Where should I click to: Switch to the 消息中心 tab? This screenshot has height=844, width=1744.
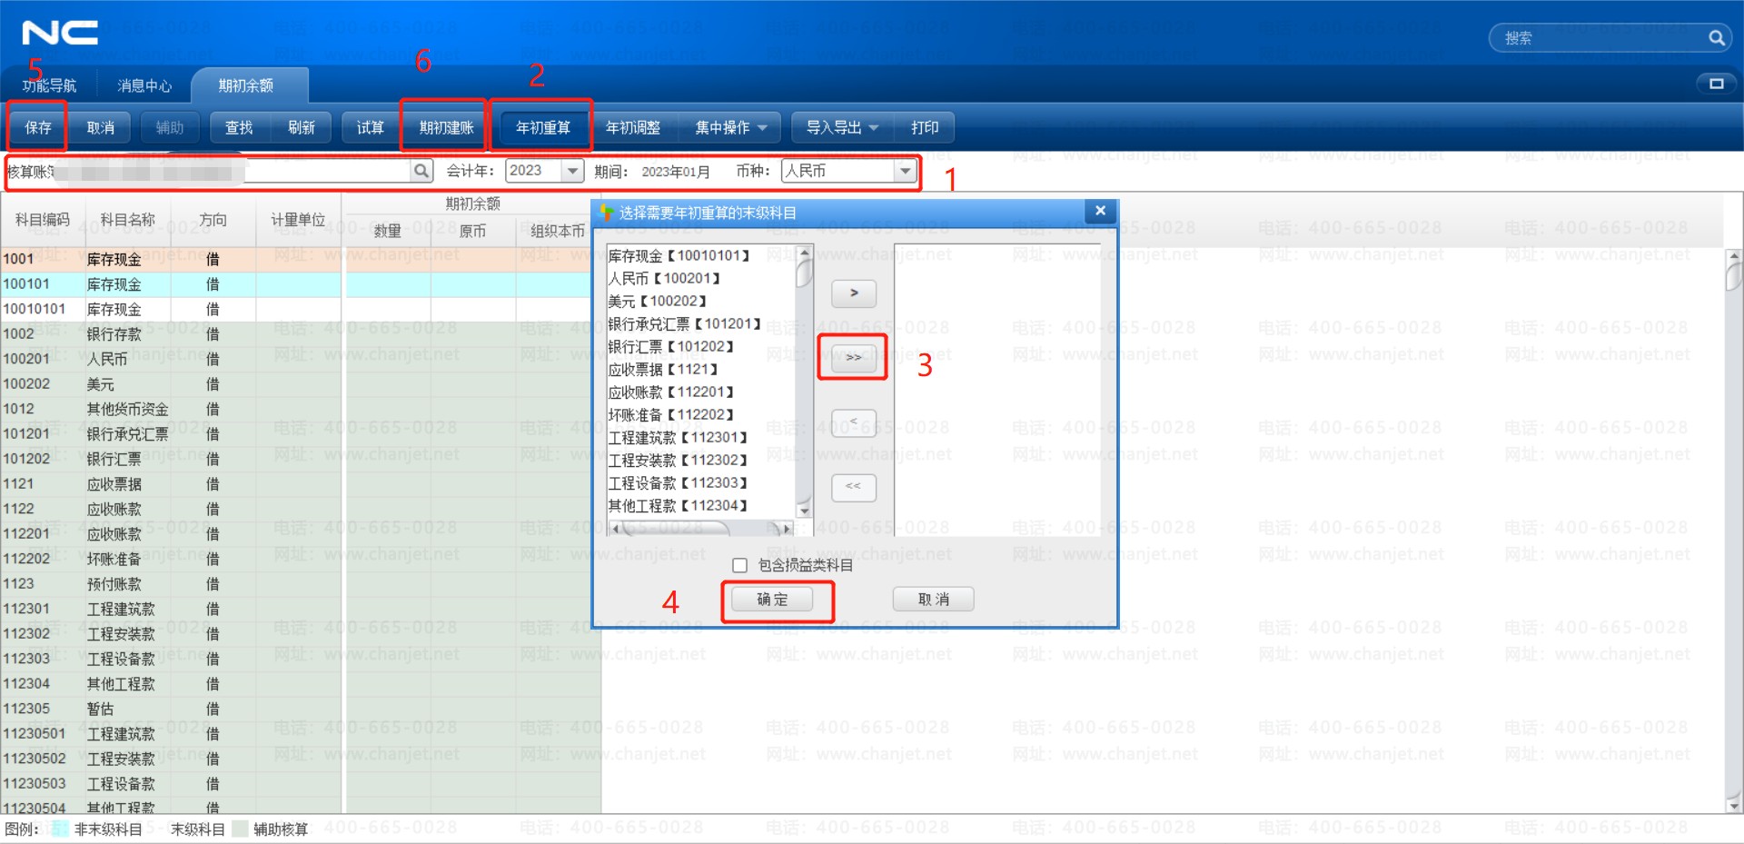coord(144,85)
